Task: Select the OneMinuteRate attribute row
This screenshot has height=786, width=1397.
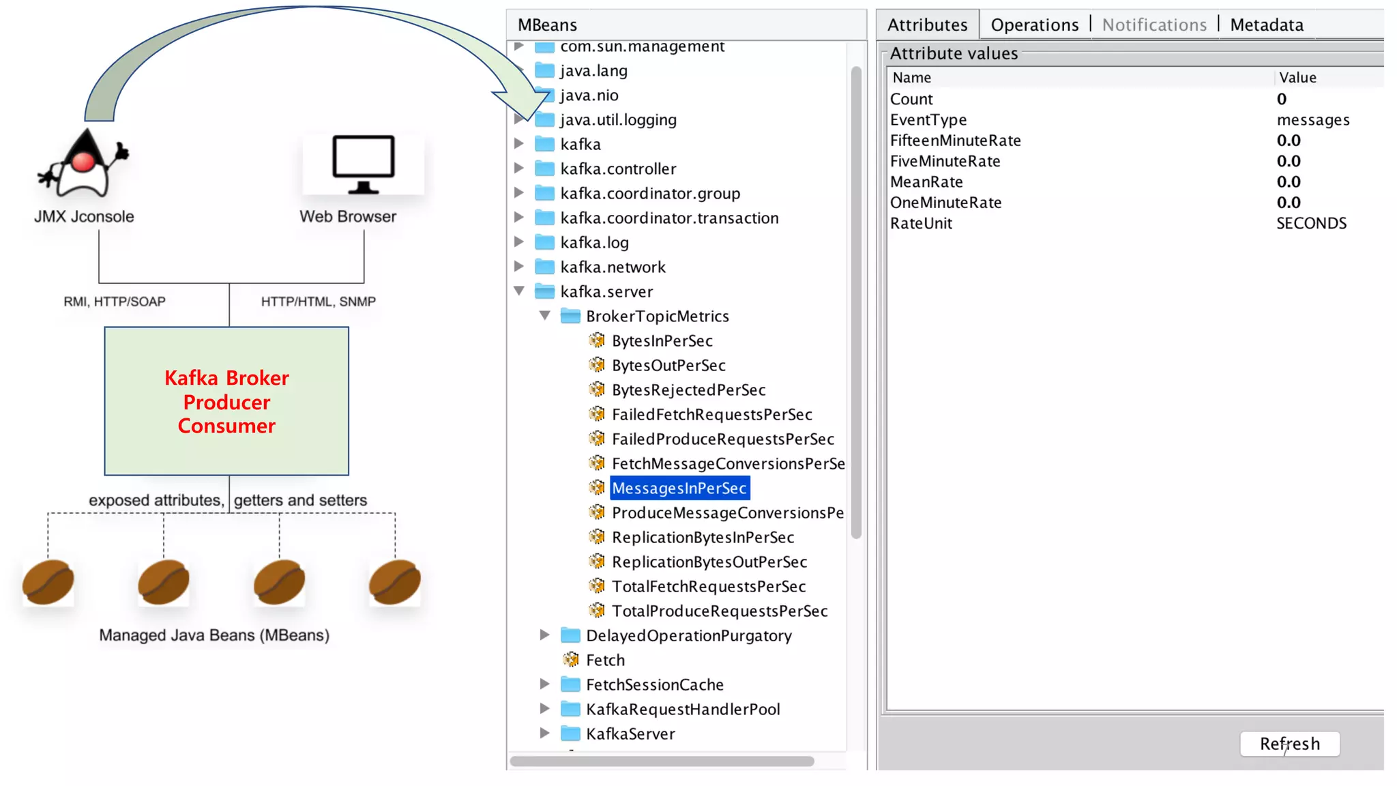Action: 945,203
